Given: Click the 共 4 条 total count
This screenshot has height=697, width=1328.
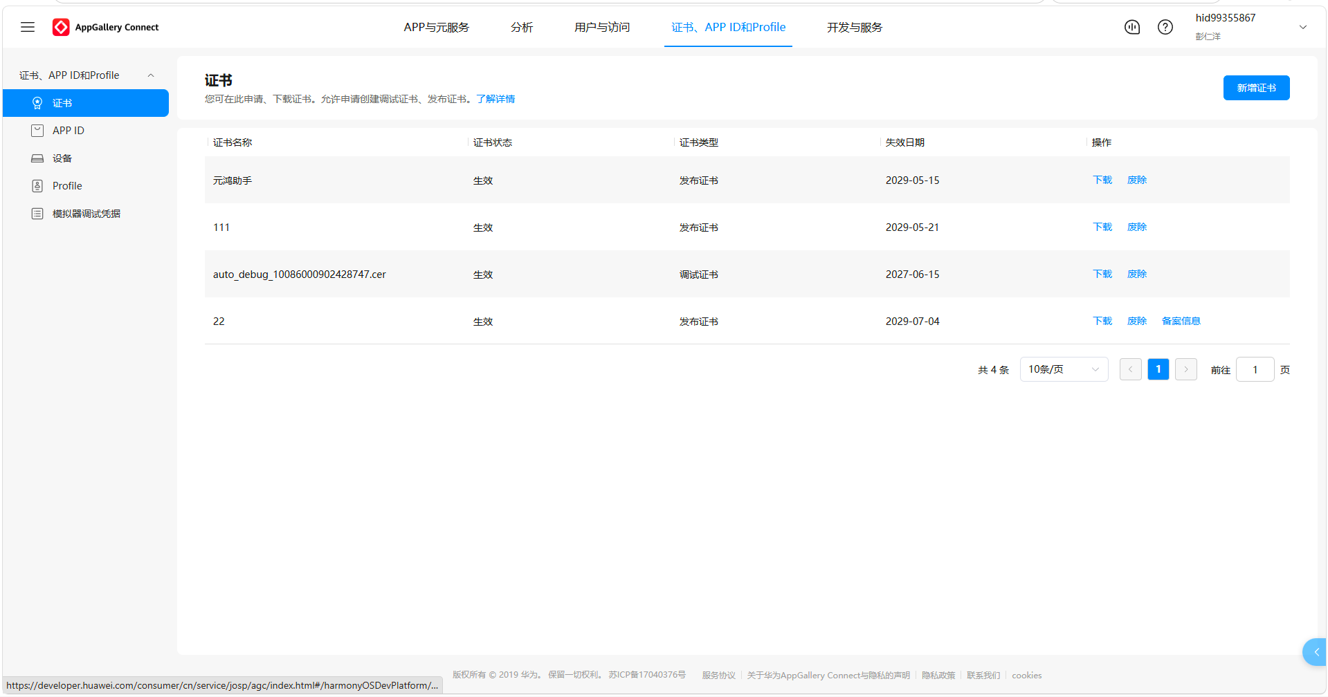Looking at the screenshot, I should click(x=994, y=370).
